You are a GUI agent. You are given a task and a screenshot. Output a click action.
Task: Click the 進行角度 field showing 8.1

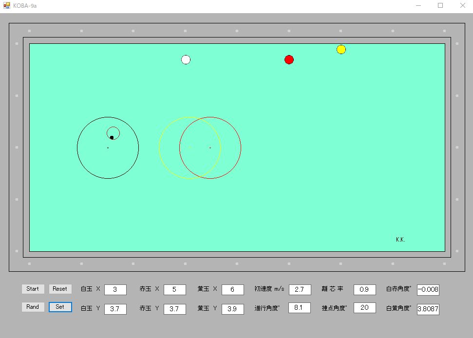coord(300,307)
